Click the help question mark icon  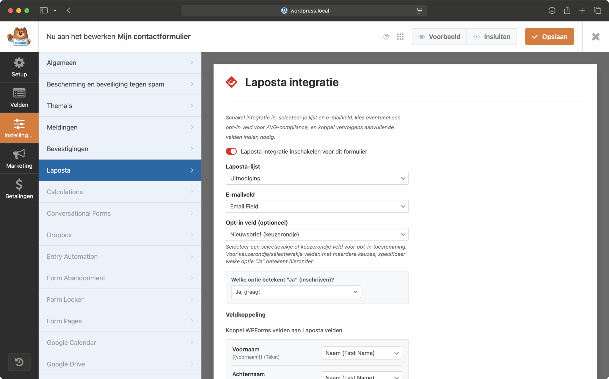(386, 37)
